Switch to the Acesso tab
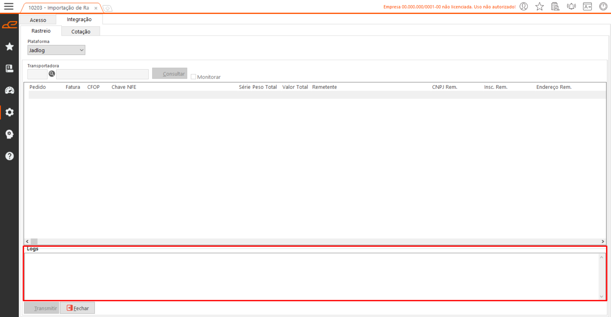This screenshot has height=317, width=611. [x=38, y=20]
